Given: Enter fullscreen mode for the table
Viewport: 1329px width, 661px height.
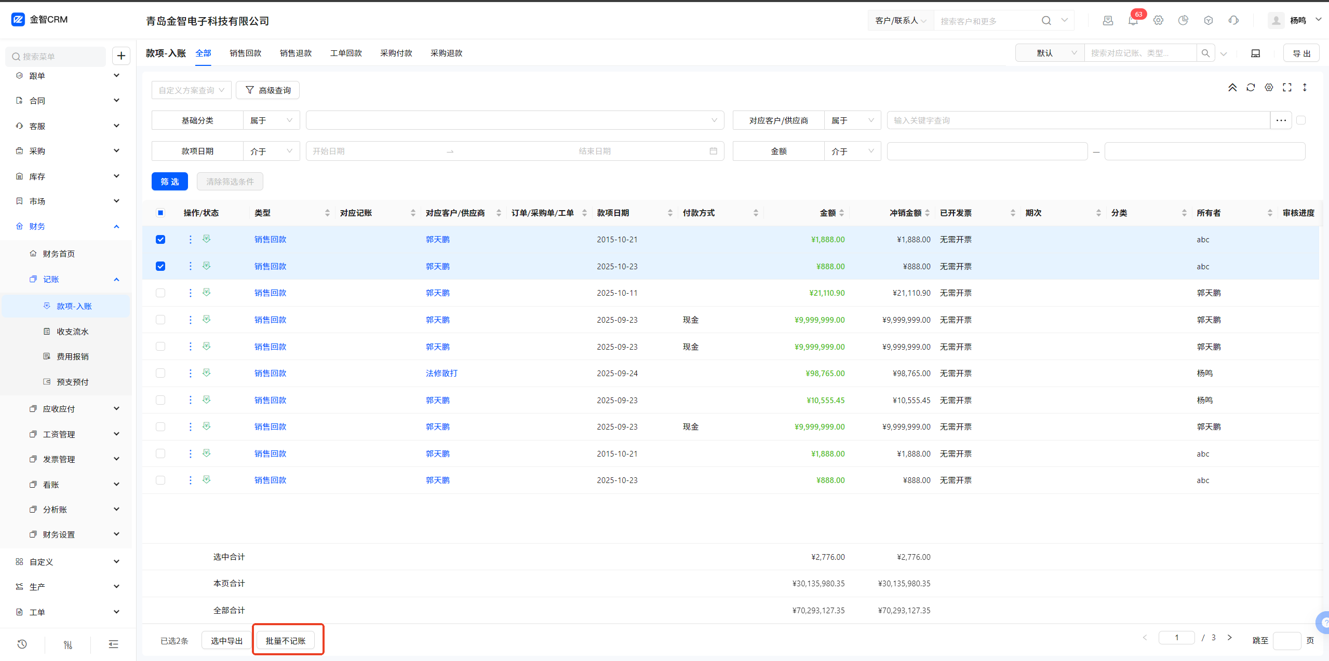Looking at the screenshot, I should coord(1287,88).
